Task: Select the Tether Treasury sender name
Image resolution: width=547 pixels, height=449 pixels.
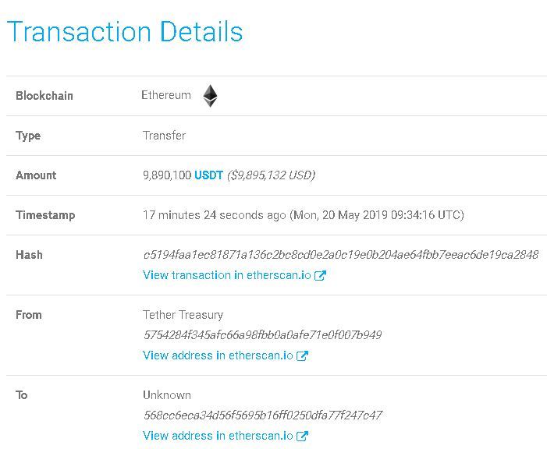Action: (x=183, y=315)
